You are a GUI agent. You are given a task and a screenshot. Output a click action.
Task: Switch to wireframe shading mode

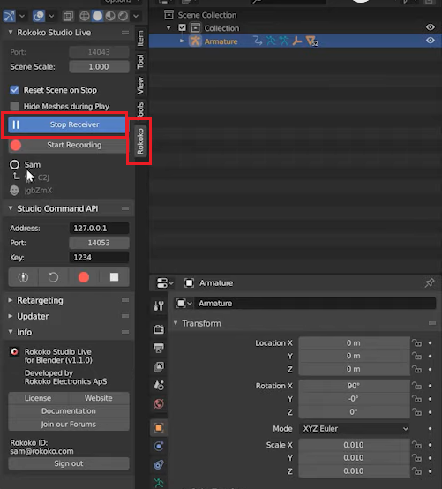click(85, 16)
